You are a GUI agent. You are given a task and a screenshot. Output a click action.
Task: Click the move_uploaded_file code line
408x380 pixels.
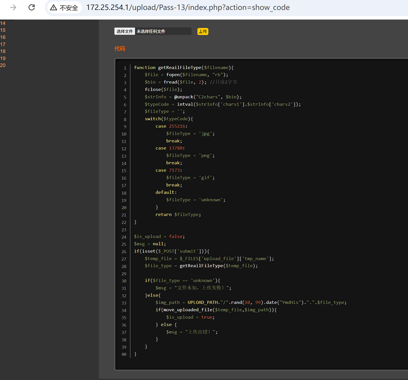pos(216,310)
